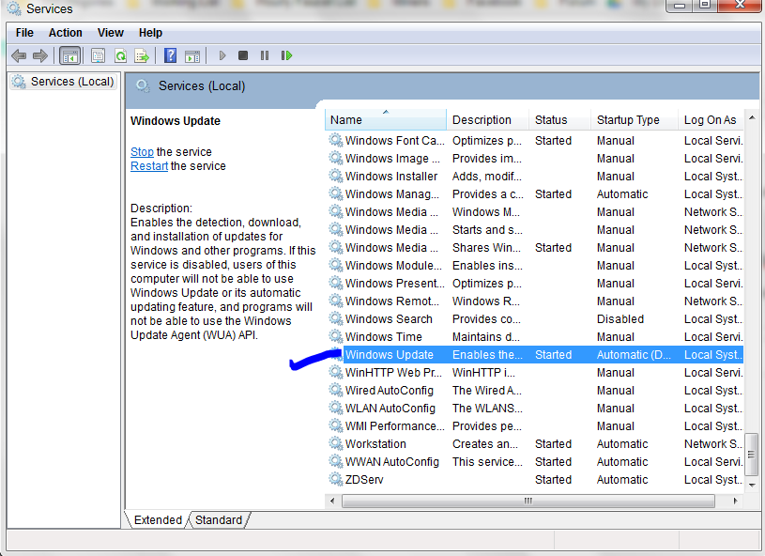Click the horizontal scrollbar right arrow
765x556 pixels.
coord(735,501)
